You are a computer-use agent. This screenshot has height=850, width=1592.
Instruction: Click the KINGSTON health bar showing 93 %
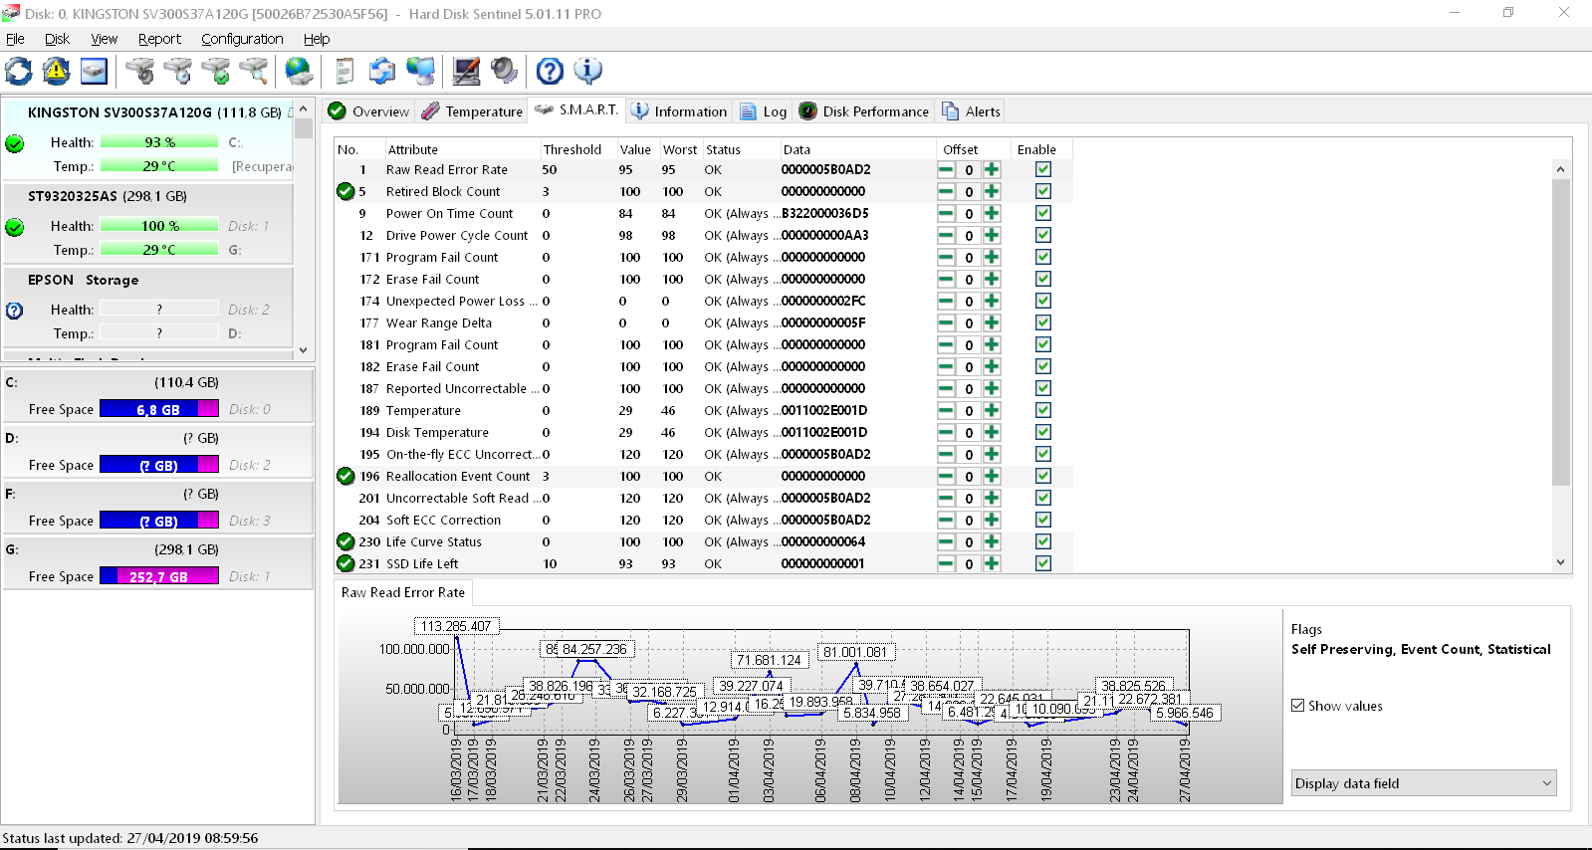point(159,142)
